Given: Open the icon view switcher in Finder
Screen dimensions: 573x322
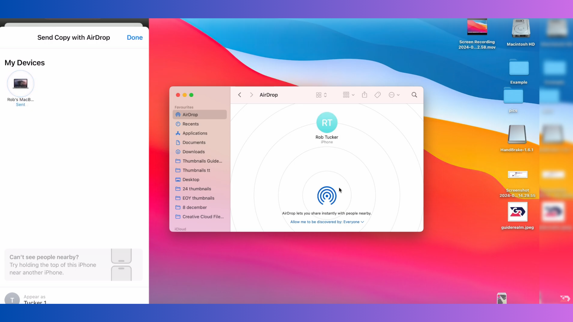Looking at the screenshot, I should (x=321, y=95).
